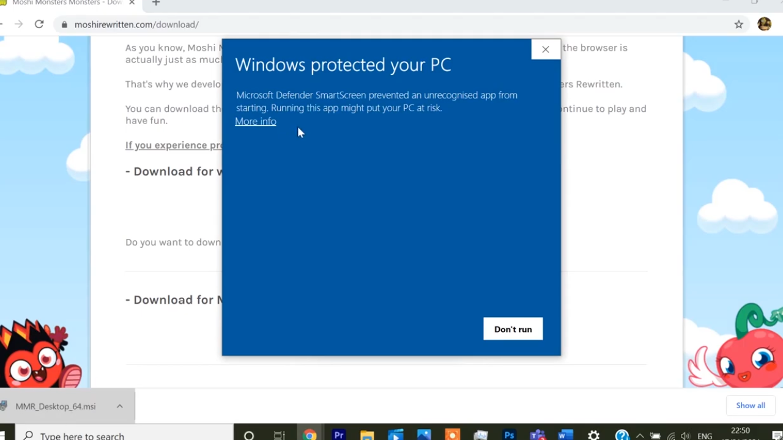This screenshot has height=440, width=783.
Task: Open Adobe Photoshop from taskbar
Action: point(509,435)
